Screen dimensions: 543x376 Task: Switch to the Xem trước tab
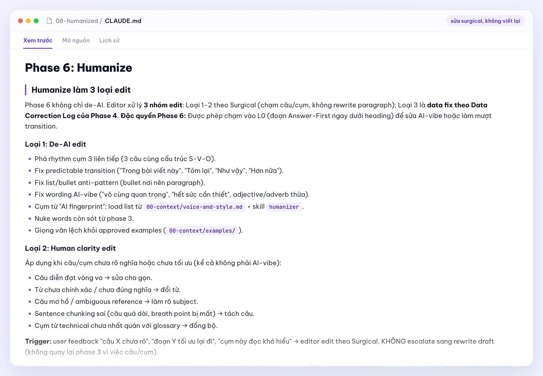point(38,40)
